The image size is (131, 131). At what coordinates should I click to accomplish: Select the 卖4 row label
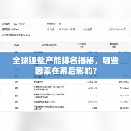click(17, 102)
